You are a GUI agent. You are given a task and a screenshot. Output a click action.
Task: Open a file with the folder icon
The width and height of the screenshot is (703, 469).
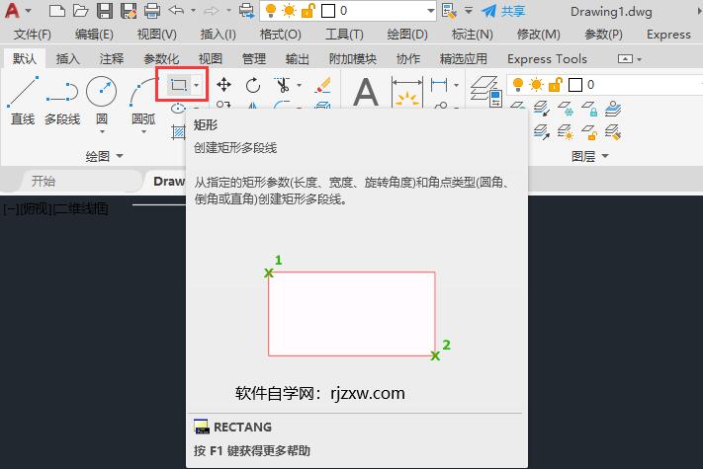click(x=80, y=11)
